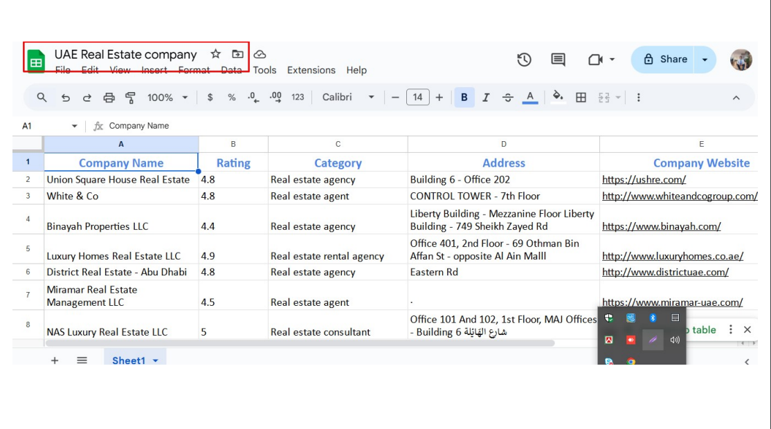Image resolution: width=771 pixels, height=429 pixels.
Task: Open the Insert menu
Action: coord(154,71)
